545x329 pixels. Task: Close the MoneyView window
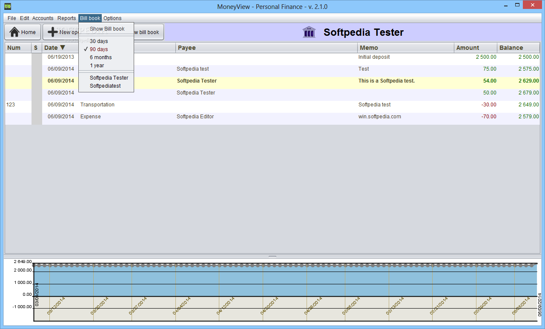533,5
